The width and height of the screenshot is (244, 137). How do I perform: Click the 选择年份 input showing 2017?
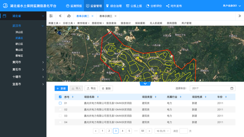212,88
